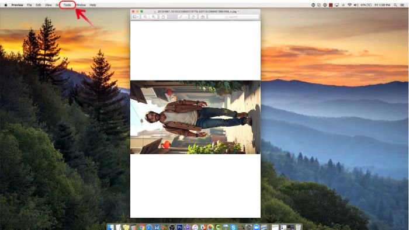Image resolution: width=409 pixels, height=230 pixels.
Task: Open the Preview application menu
Action: pos(17,5)
